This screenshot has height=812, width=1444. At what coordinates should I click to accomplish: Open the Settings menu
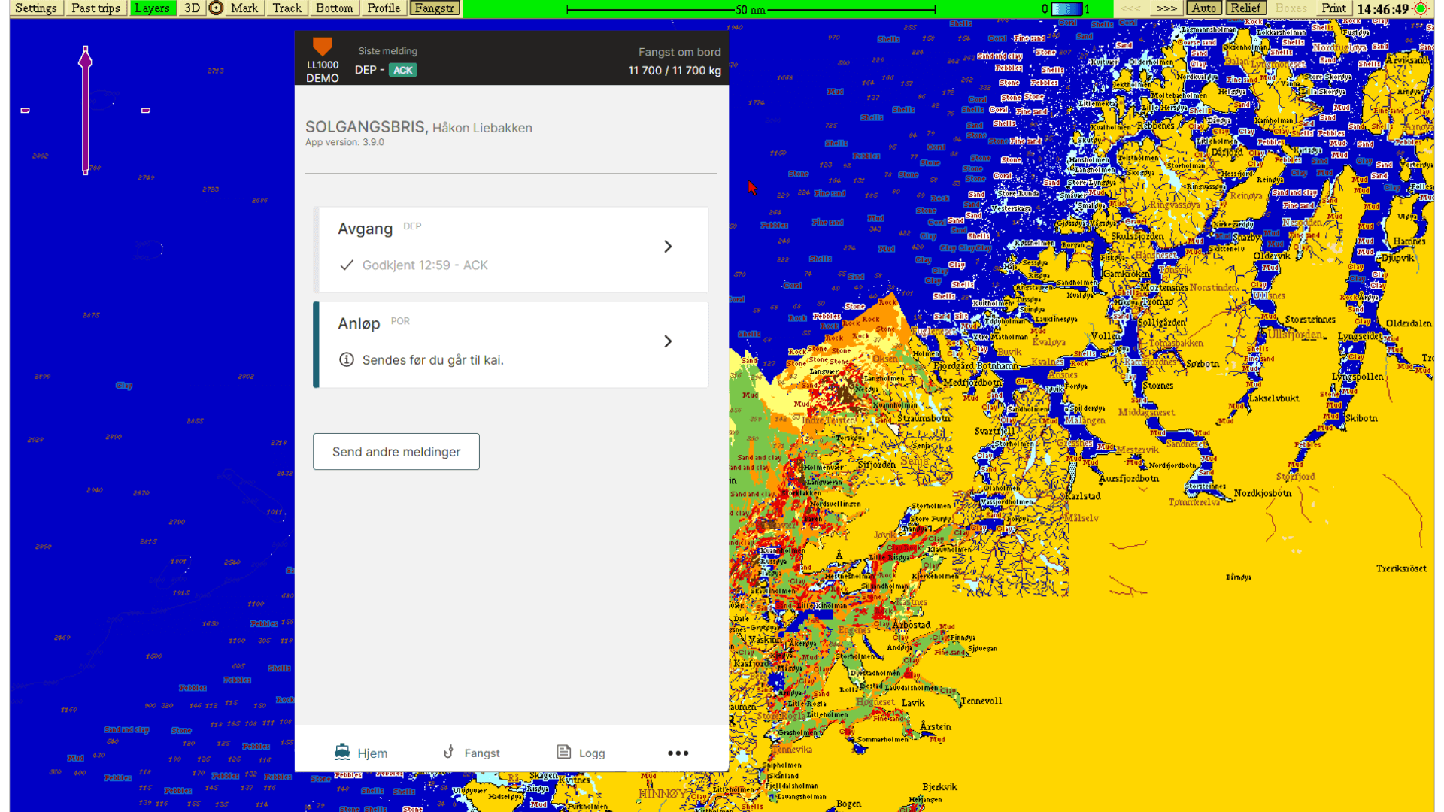35,8
